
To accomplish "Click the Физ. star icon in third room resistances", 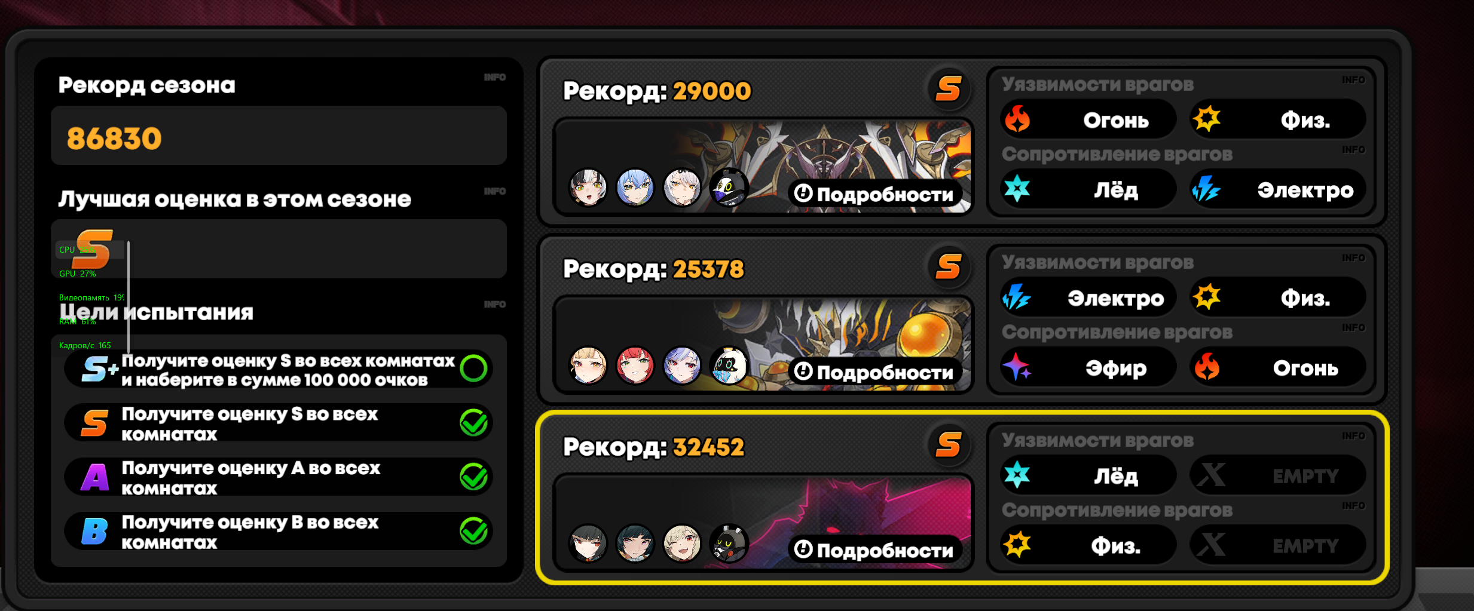I will (x=1017, y=544).
